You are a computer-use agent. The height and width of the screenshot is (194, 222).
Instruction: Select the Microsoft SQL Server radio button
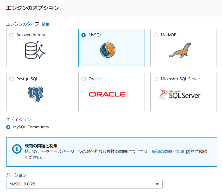tap(156, 79)
